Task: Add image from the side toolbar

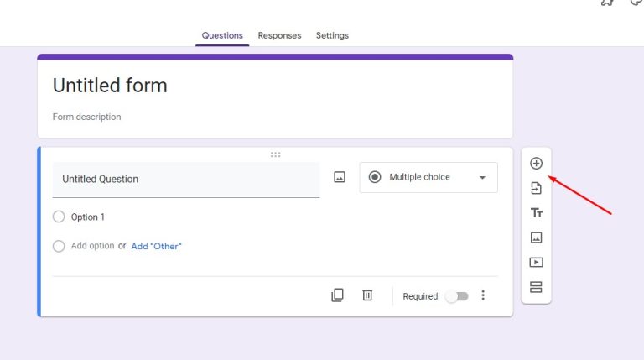Action: pos(536,237)
